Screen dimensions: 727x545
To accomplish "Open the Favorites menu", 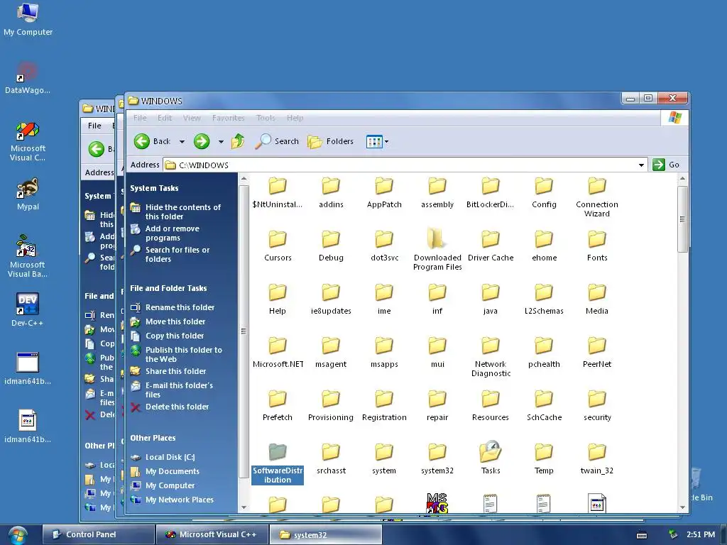I will 228,118.
